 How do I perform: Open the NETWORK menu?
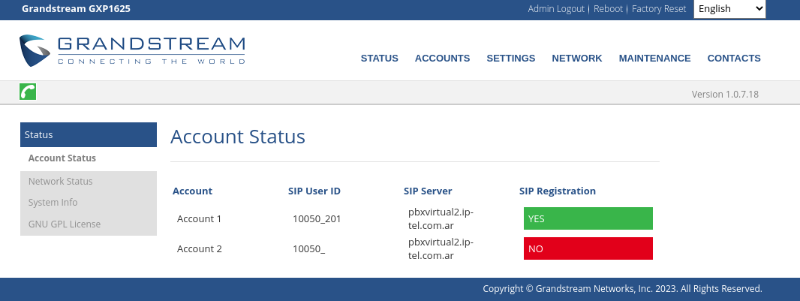pyautogui.click(x=577, y=58)
